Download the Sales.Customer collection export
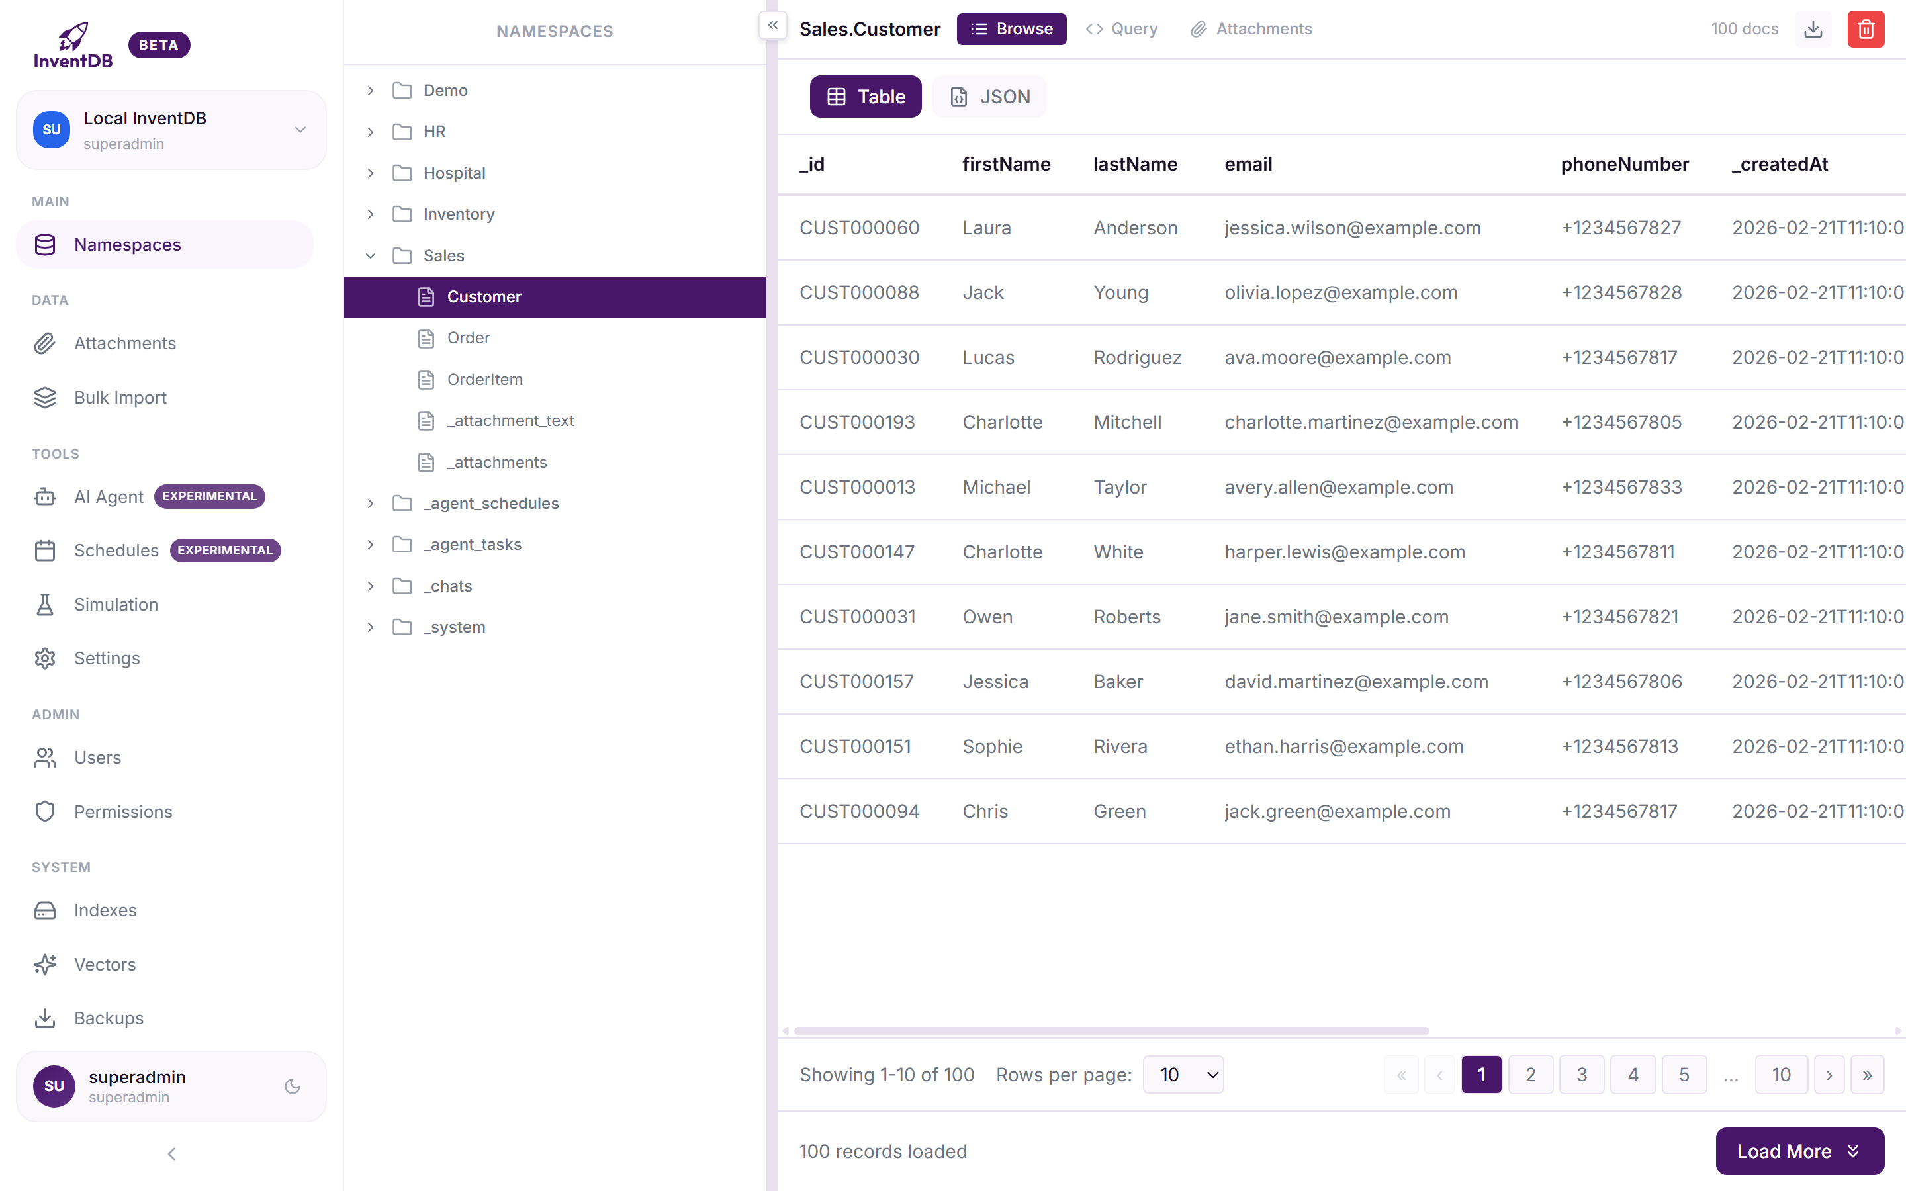This screenshot has height=1191, width=1906. tap(1813, 28)
